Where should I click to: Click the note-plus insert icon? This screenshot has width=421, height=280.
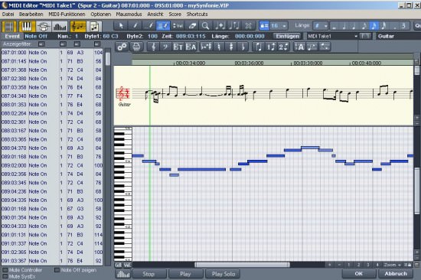220,26
